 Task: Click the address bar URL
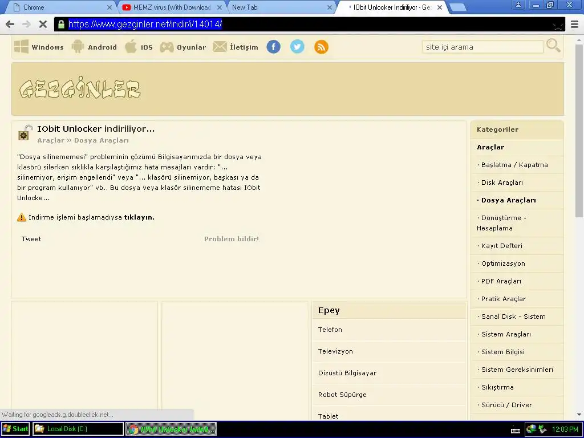[145, 25]
